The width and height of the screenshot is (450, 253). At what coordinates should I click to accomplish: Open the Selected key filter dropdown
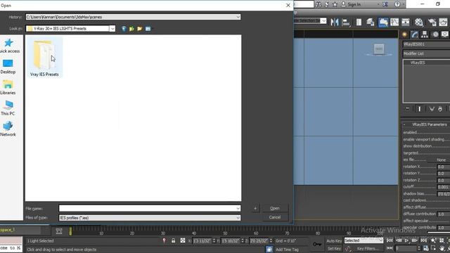coord(364,240)
